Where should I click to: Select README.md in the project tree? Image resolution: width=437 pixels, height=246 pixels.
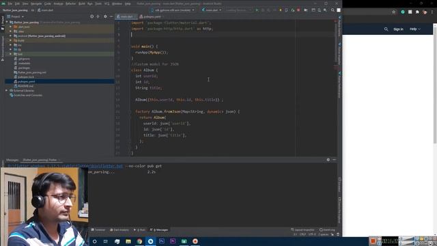(26, 86)
